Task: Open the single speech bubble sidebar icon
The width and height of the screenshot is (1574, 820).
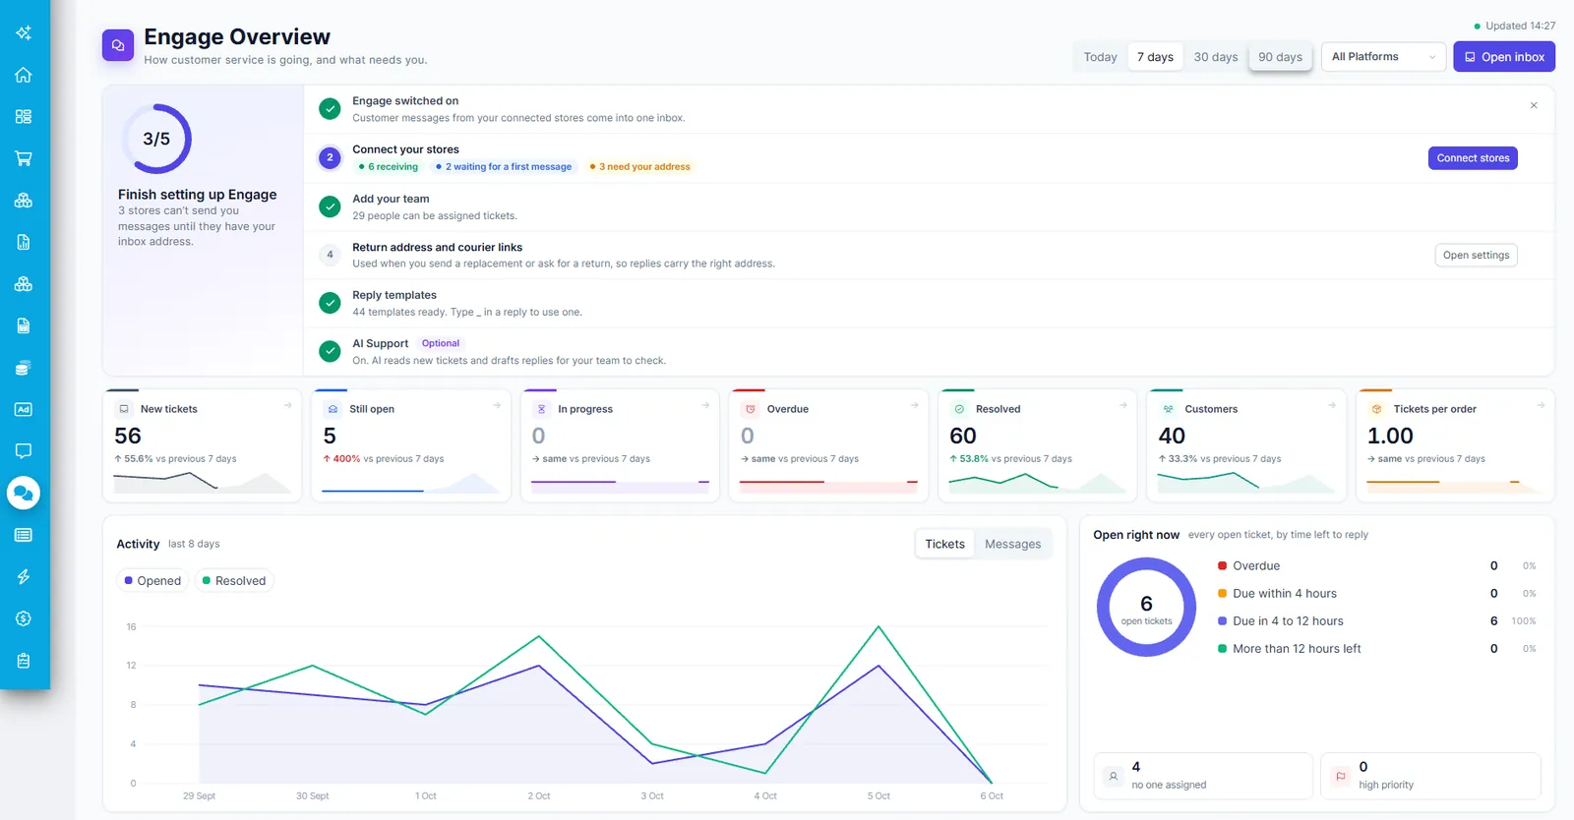Action: (x=24, y=450)
